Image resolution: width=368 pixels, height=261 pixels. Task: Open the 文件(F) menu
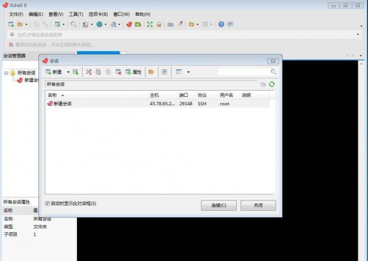(x=16, y=14)
